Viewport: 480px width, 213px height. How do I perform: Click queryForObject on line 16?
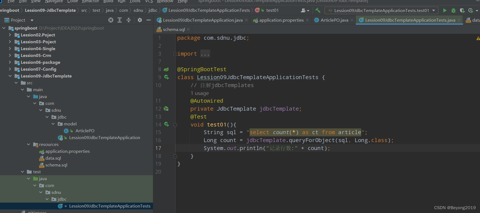click(312, 140)
